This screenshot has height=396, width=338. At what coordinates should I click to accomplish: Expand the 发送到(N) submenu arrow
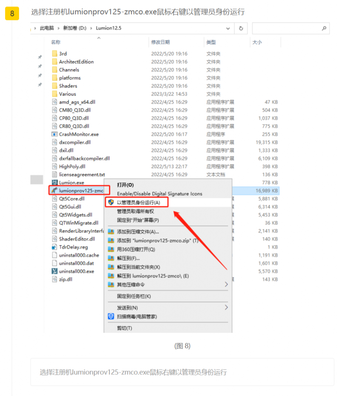point(226,307)
